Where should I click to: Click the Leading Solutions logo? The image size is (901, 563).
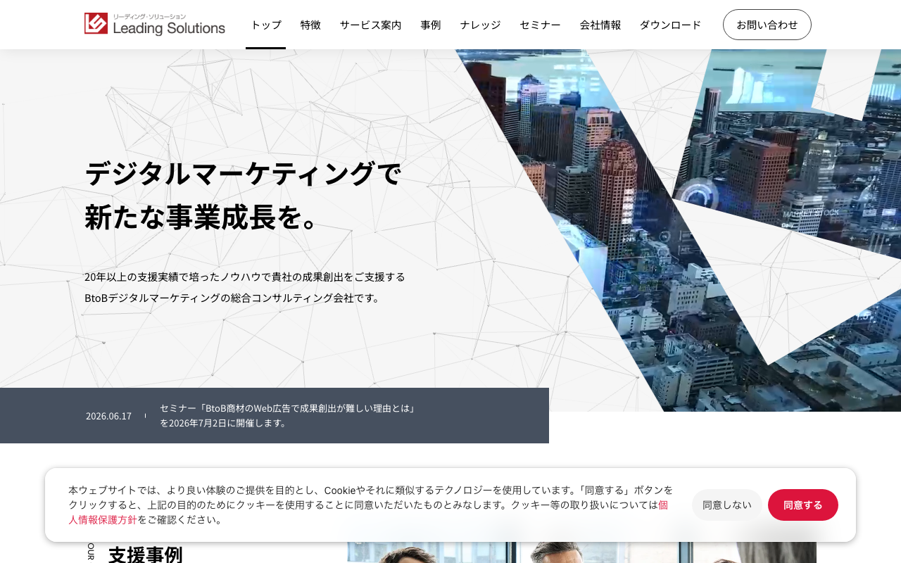pyautogui.click(x=155, y=25)
